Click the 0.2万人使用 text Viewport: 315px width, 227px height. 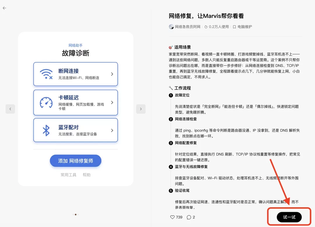pos(219,27)
